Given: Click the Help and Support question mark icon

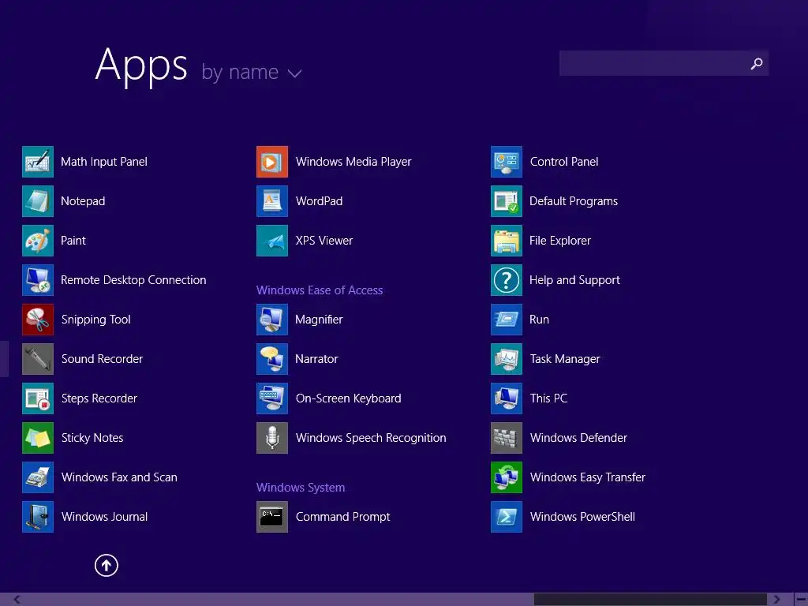Looking at the screenshot, I should pos(507,280).
